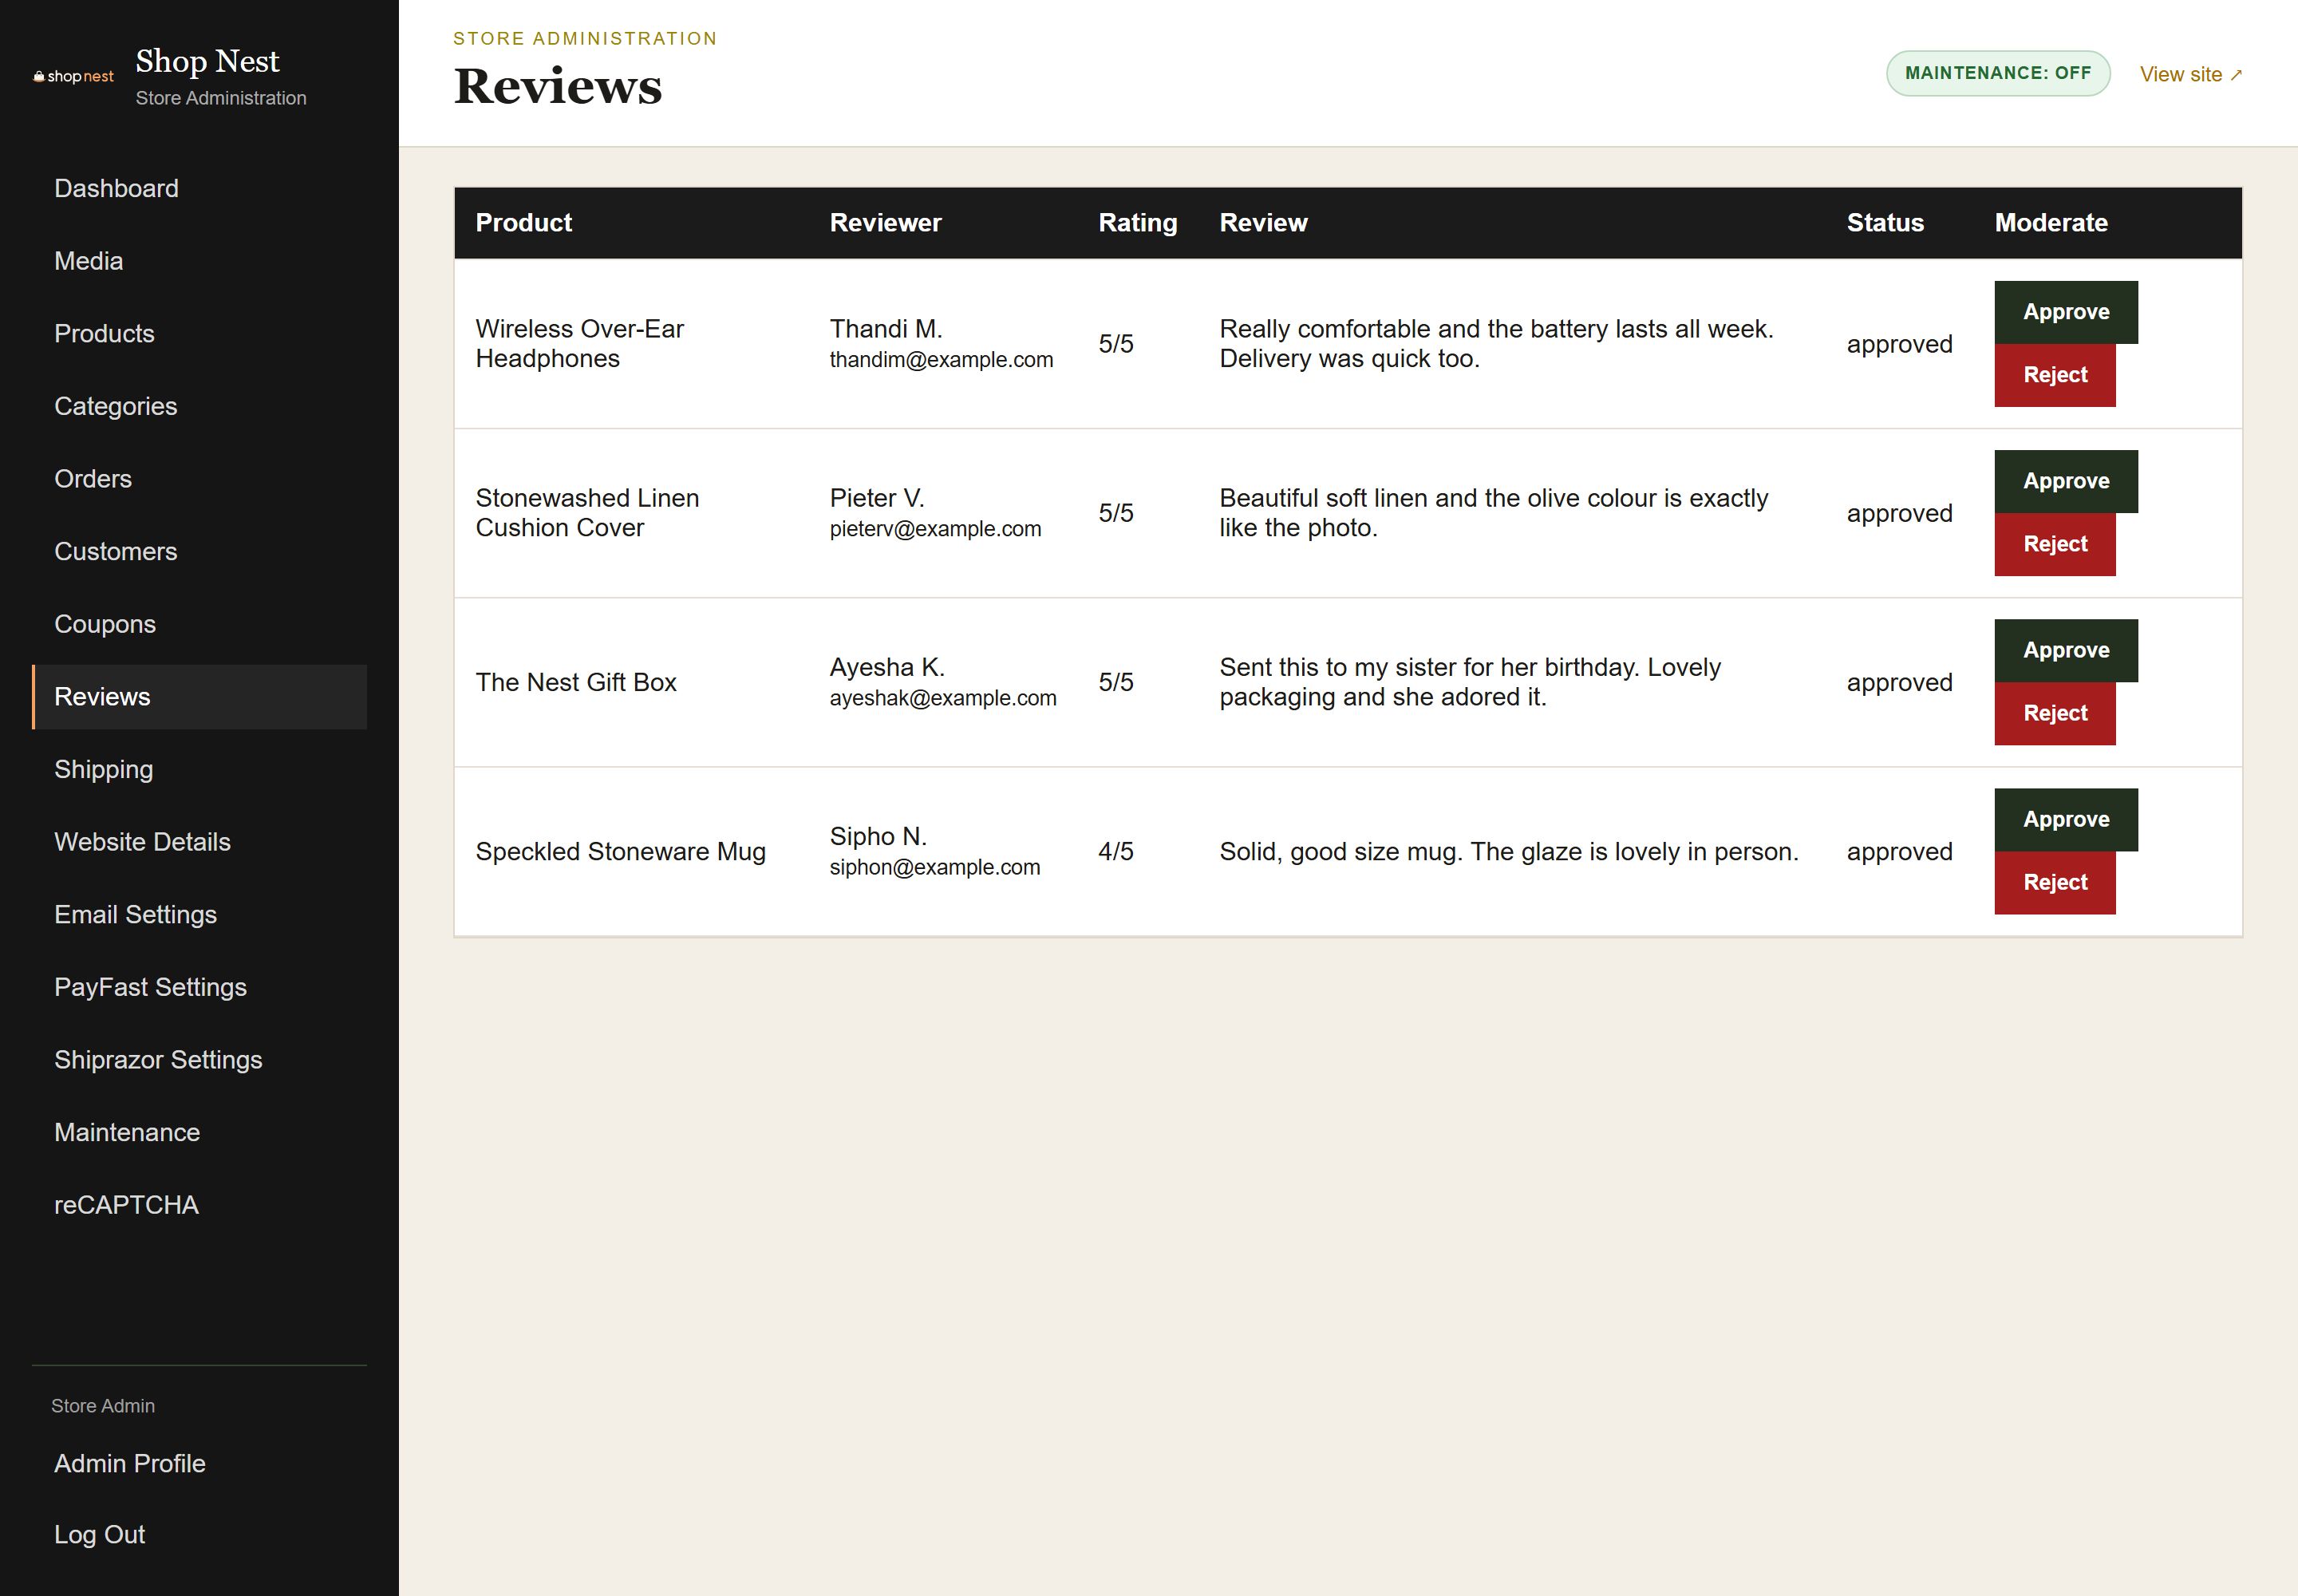Image resolution: width=2298 pixels, height=1596 pixels.
Task: Click the Speckled Stoneware Mug product name
Action: click(620, 852)
